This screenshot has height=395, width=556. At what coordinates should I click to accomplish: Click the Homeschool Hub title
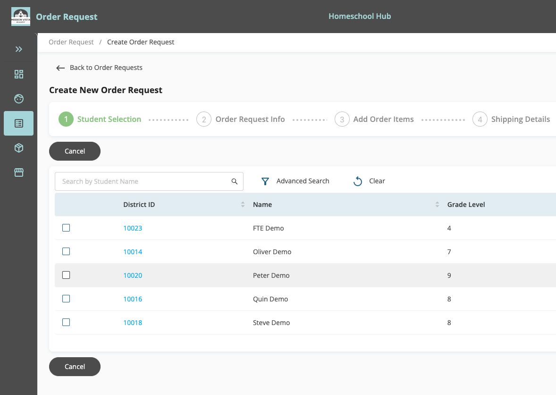tap(360, 17)
